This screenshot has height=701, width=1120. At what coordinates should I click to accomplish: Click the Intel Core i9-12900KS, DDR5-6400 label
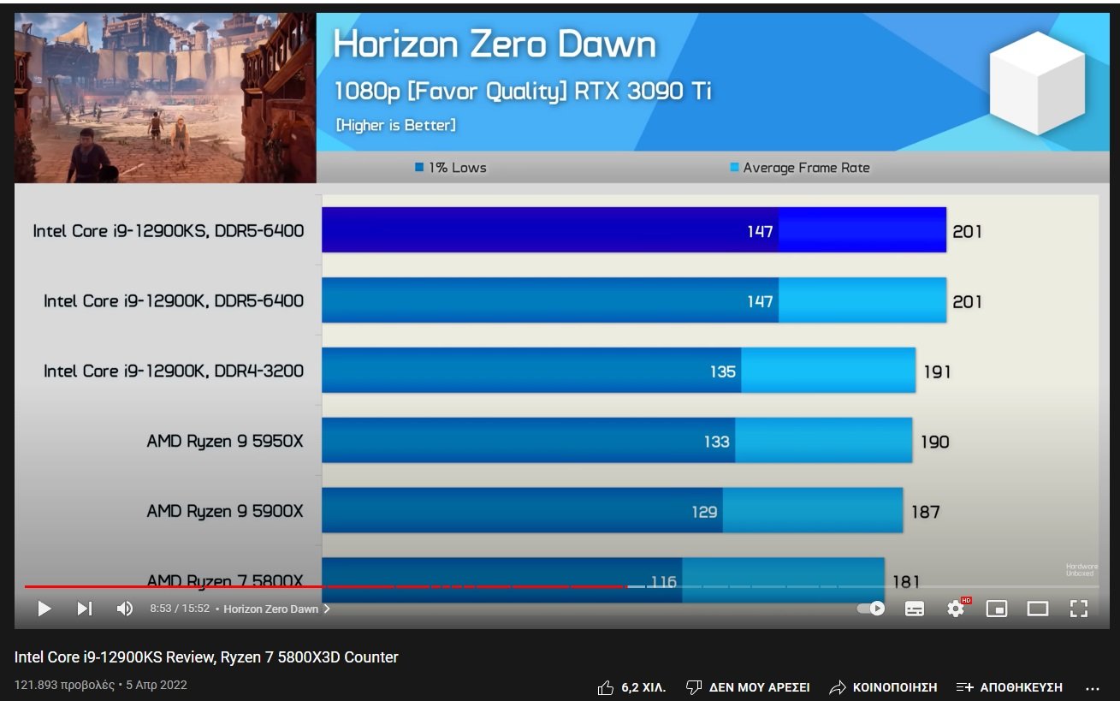coord(169,230)
